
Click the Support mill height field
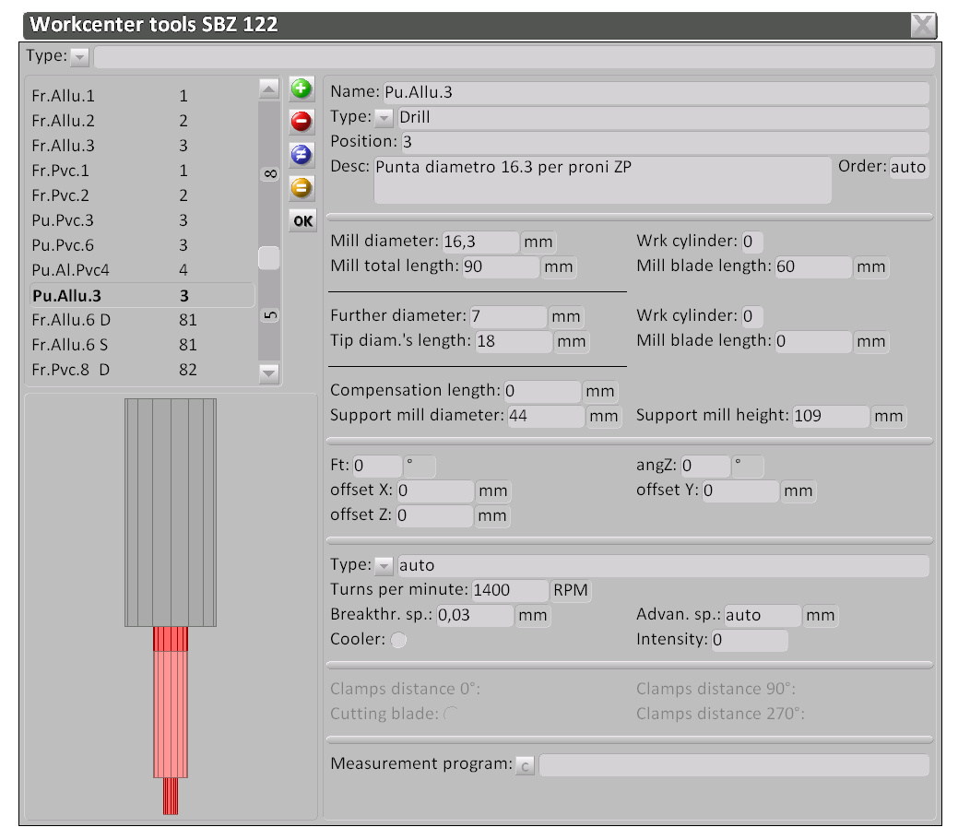click(x=830, y=416)
